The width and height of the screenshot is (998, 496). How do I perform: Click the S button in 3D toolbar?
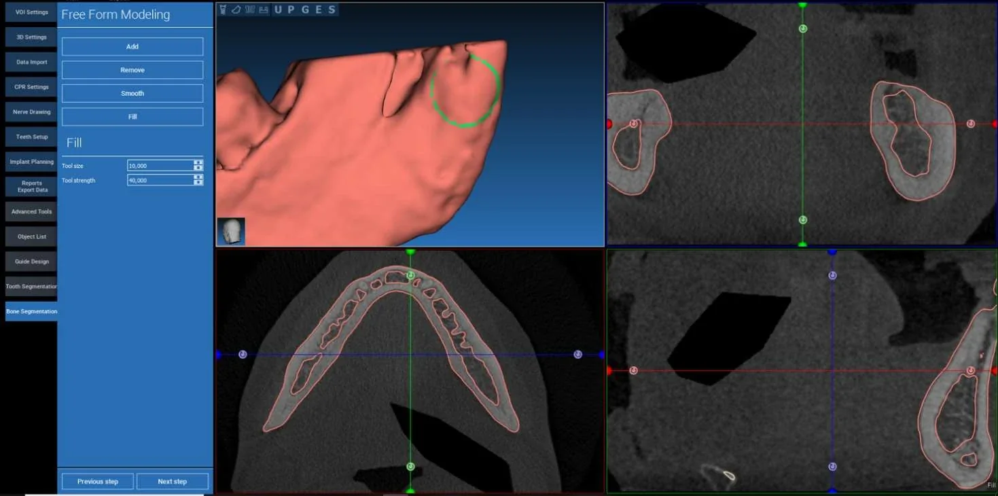[x=332, y=10]
